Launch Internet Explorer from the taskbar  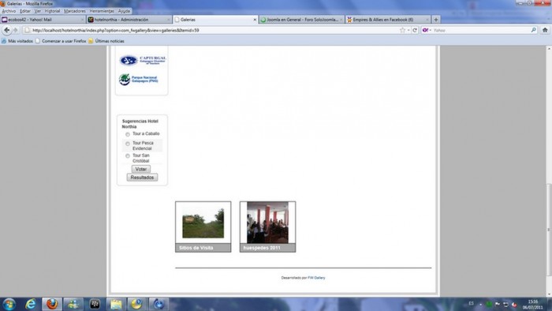tap(31, 304)
